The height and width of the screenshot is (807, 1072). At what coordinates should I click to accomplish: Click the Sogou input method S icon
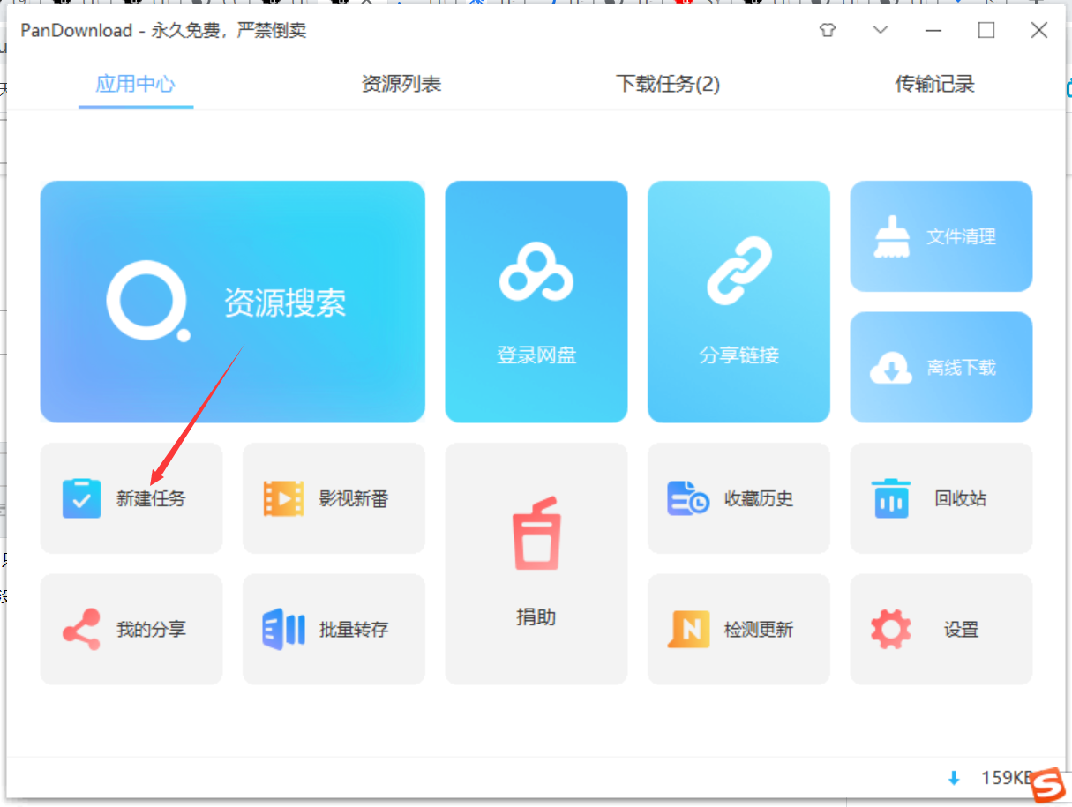pyautogui.click(x=1048, y=783)
